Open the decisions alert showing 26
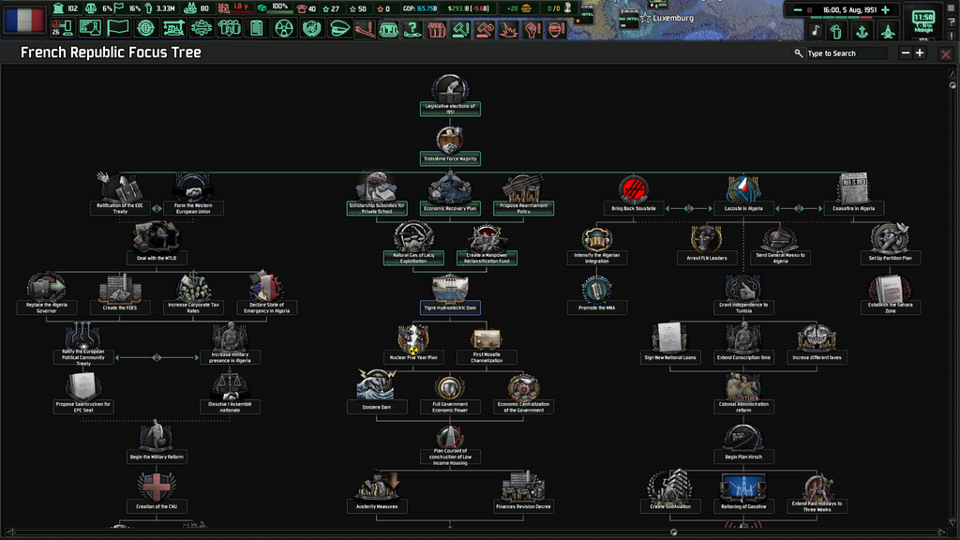960x540 pixels. [63, 28]
